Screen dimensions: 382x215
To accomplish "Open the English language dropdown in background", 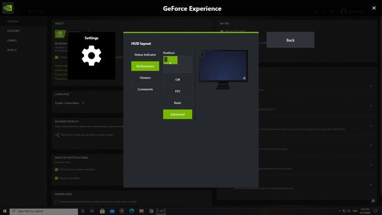I will (70, 103).
